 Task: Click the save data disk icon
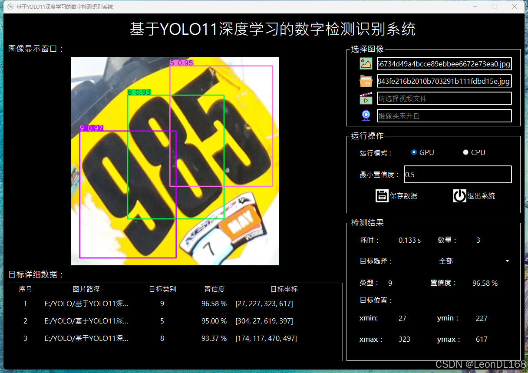(x=382, y=195)
